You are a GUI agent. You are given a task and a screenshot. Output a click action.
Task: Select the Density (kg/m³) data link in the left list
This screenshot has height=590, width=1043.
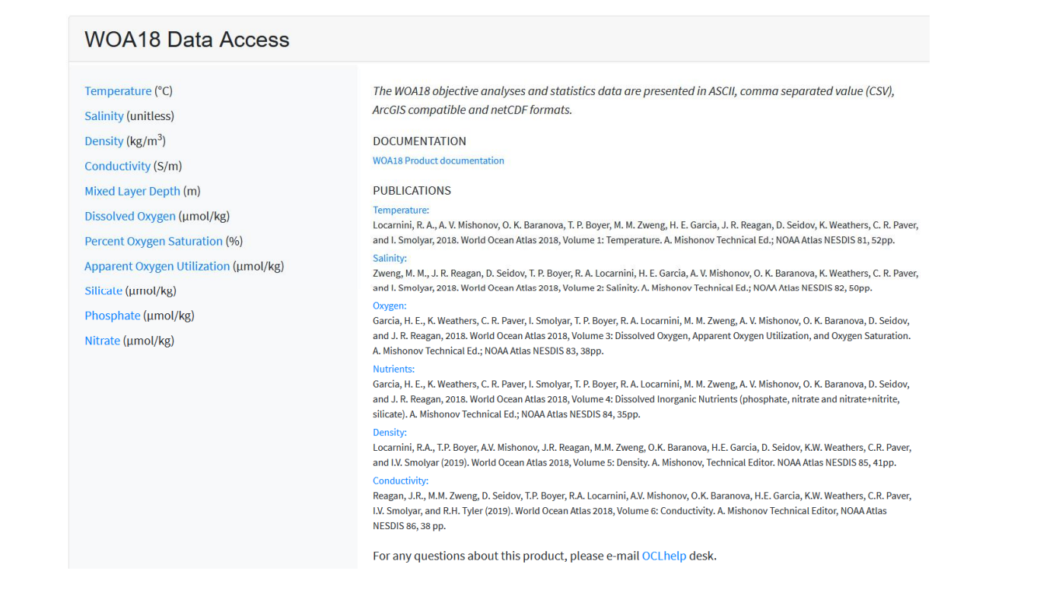[x=104, y=141]
